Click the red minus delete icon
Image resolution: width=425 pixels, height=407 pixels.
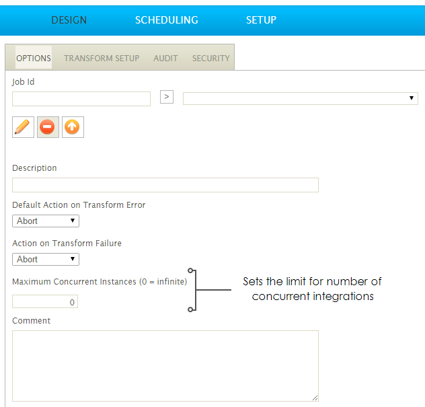tap(48, 126)
